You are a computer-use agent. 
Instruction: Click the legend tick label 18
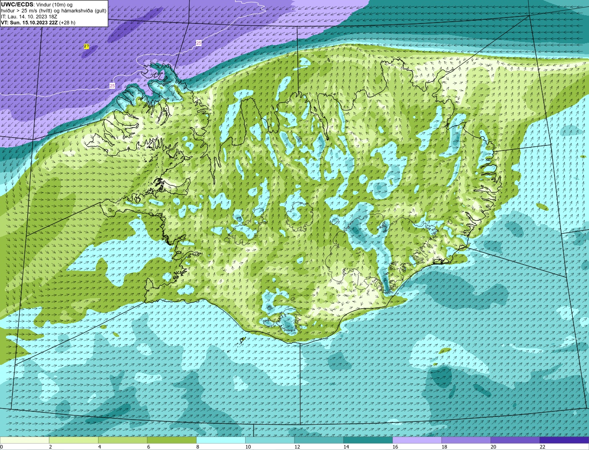point(445,447)
